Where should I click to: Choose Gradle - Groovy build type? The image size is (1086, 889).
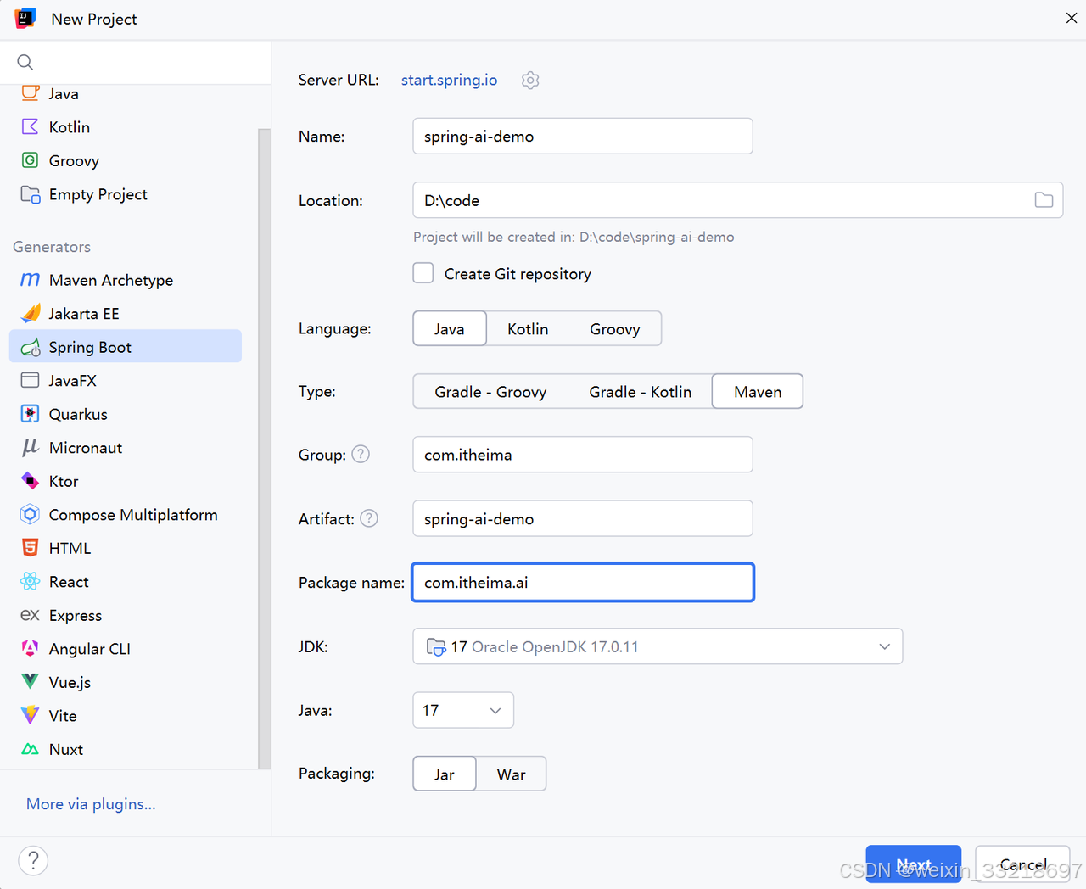tap(490, 392)
